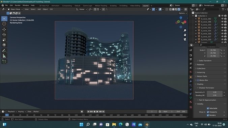Play animation forward

tap(97, 111)
